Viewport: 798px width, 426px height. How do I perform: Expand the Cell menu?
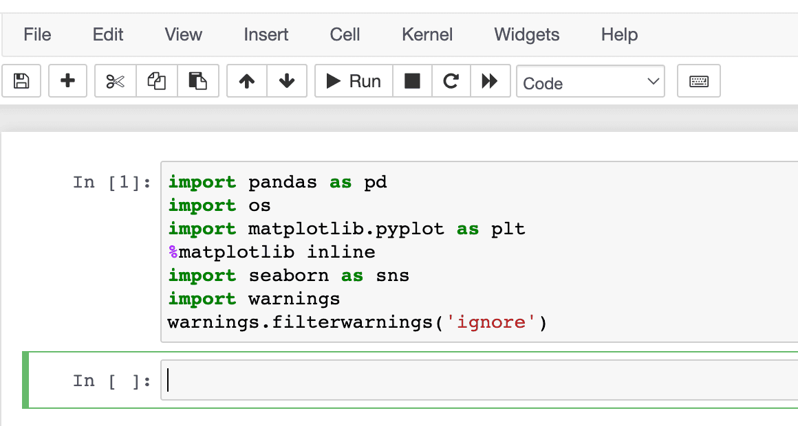click(345, 34)
